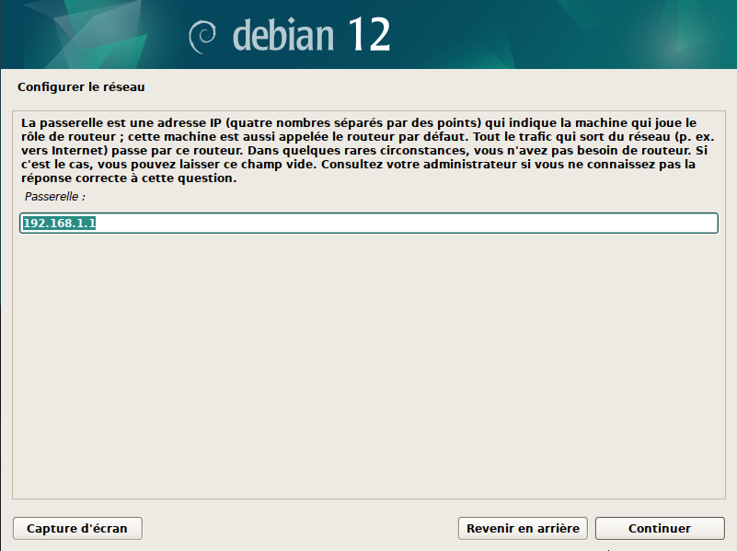Screen dimensions: 737x551
Task: Click the 'Passerelle :' field label
Action: pos(55,196)
